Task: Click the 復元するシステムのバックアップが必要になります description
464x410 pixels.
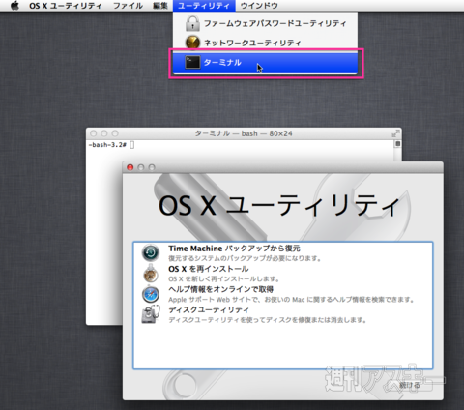Action: pyautogui.click(x=245, y=258)
